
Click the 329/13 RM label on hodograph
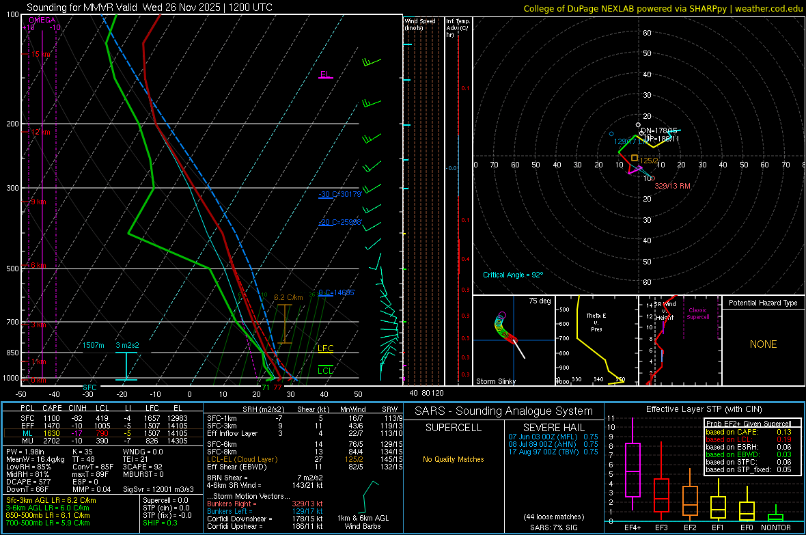tap(672, 186)
